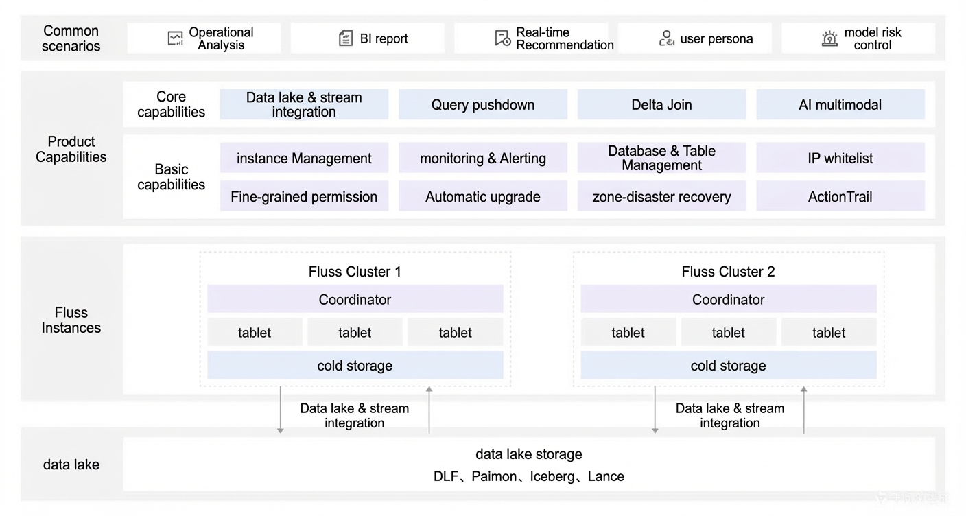This screenshot has width=966, height=516.
Task: Click the "data lake storage" title
Action: tap(529, 454)
